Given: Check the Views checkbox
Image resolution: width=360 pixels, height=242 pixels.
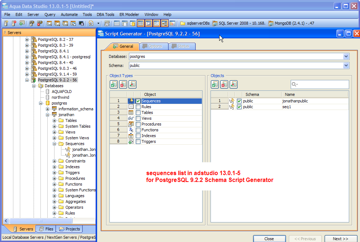Looking at the screenshot, I should point(138,118).
